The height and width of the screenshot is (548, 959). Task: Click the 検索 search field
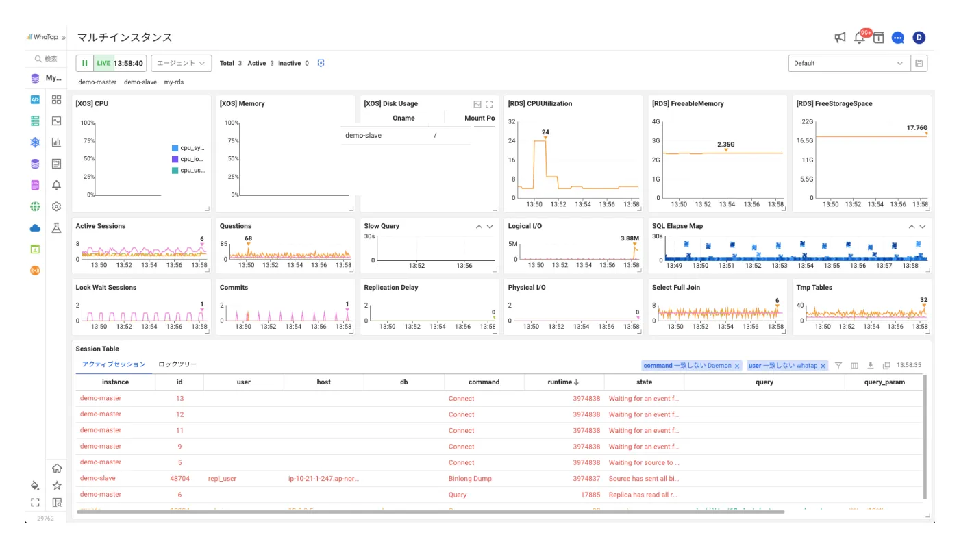click(x=46, y=59)
